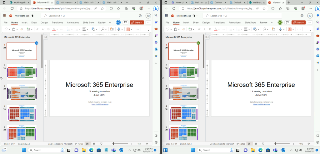320x154 pixels.
Task: Click m365maps.com link on right slide
Action: coord(262,104)
